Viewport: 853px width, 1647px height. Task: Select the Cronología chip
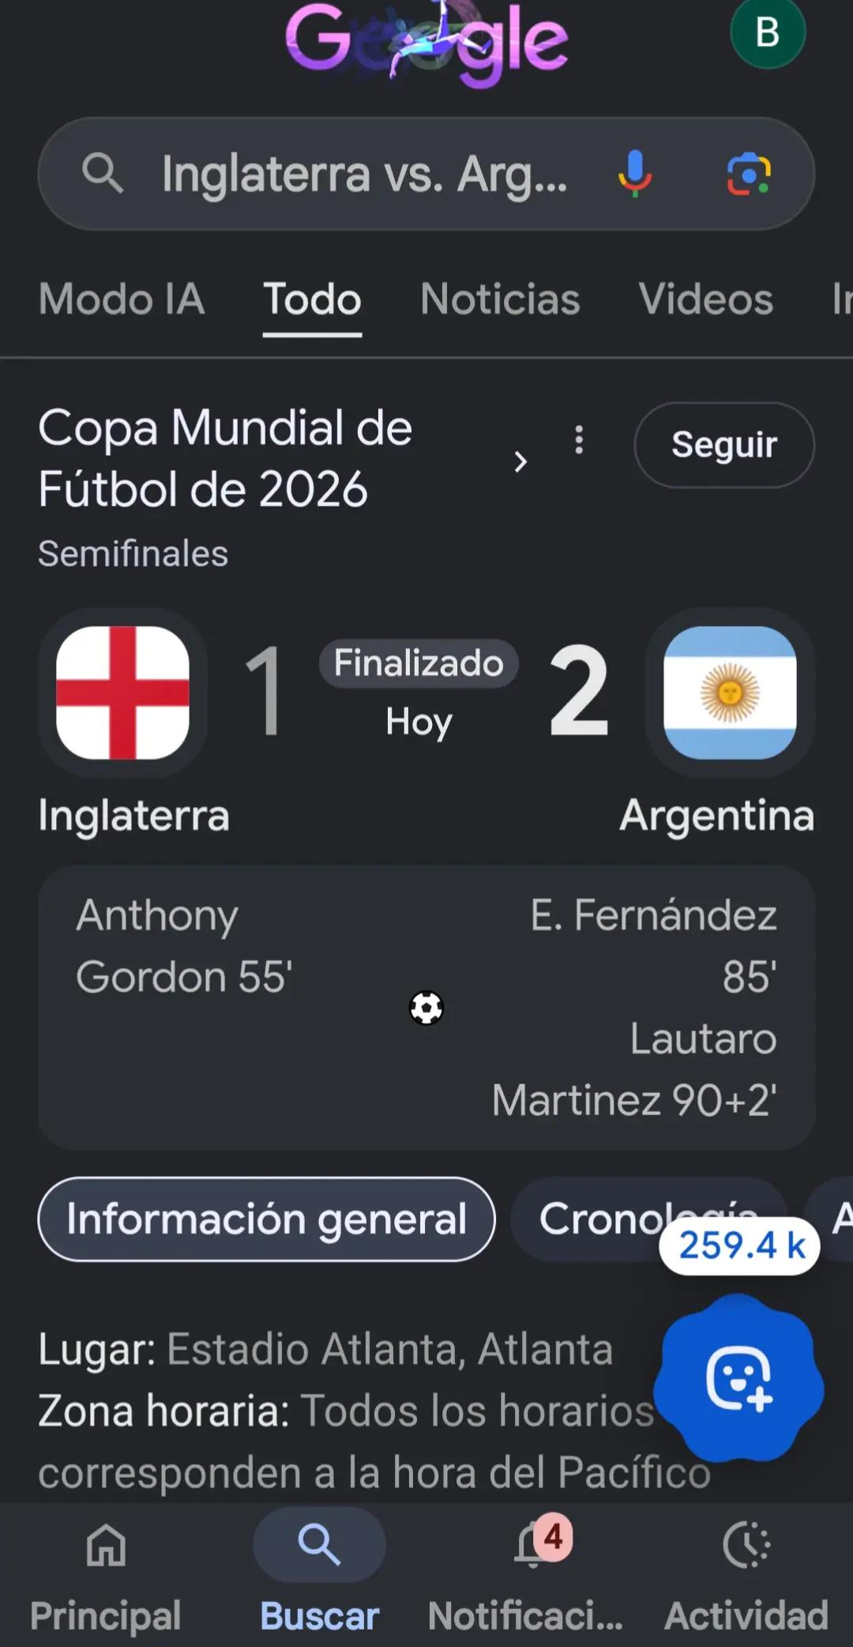coord(648,1219)
